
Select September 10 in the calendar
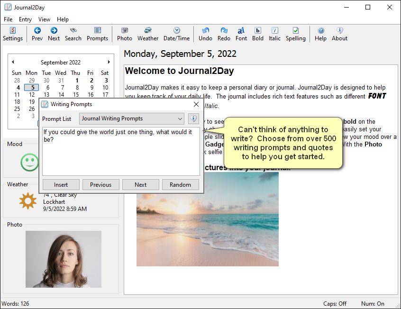pyautogui.click(x=105, y=88)
